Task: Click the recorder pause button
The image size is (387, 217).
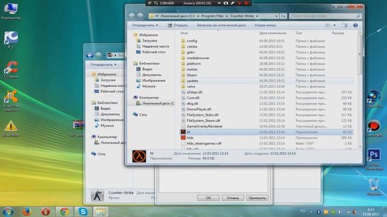Action: 239,3
